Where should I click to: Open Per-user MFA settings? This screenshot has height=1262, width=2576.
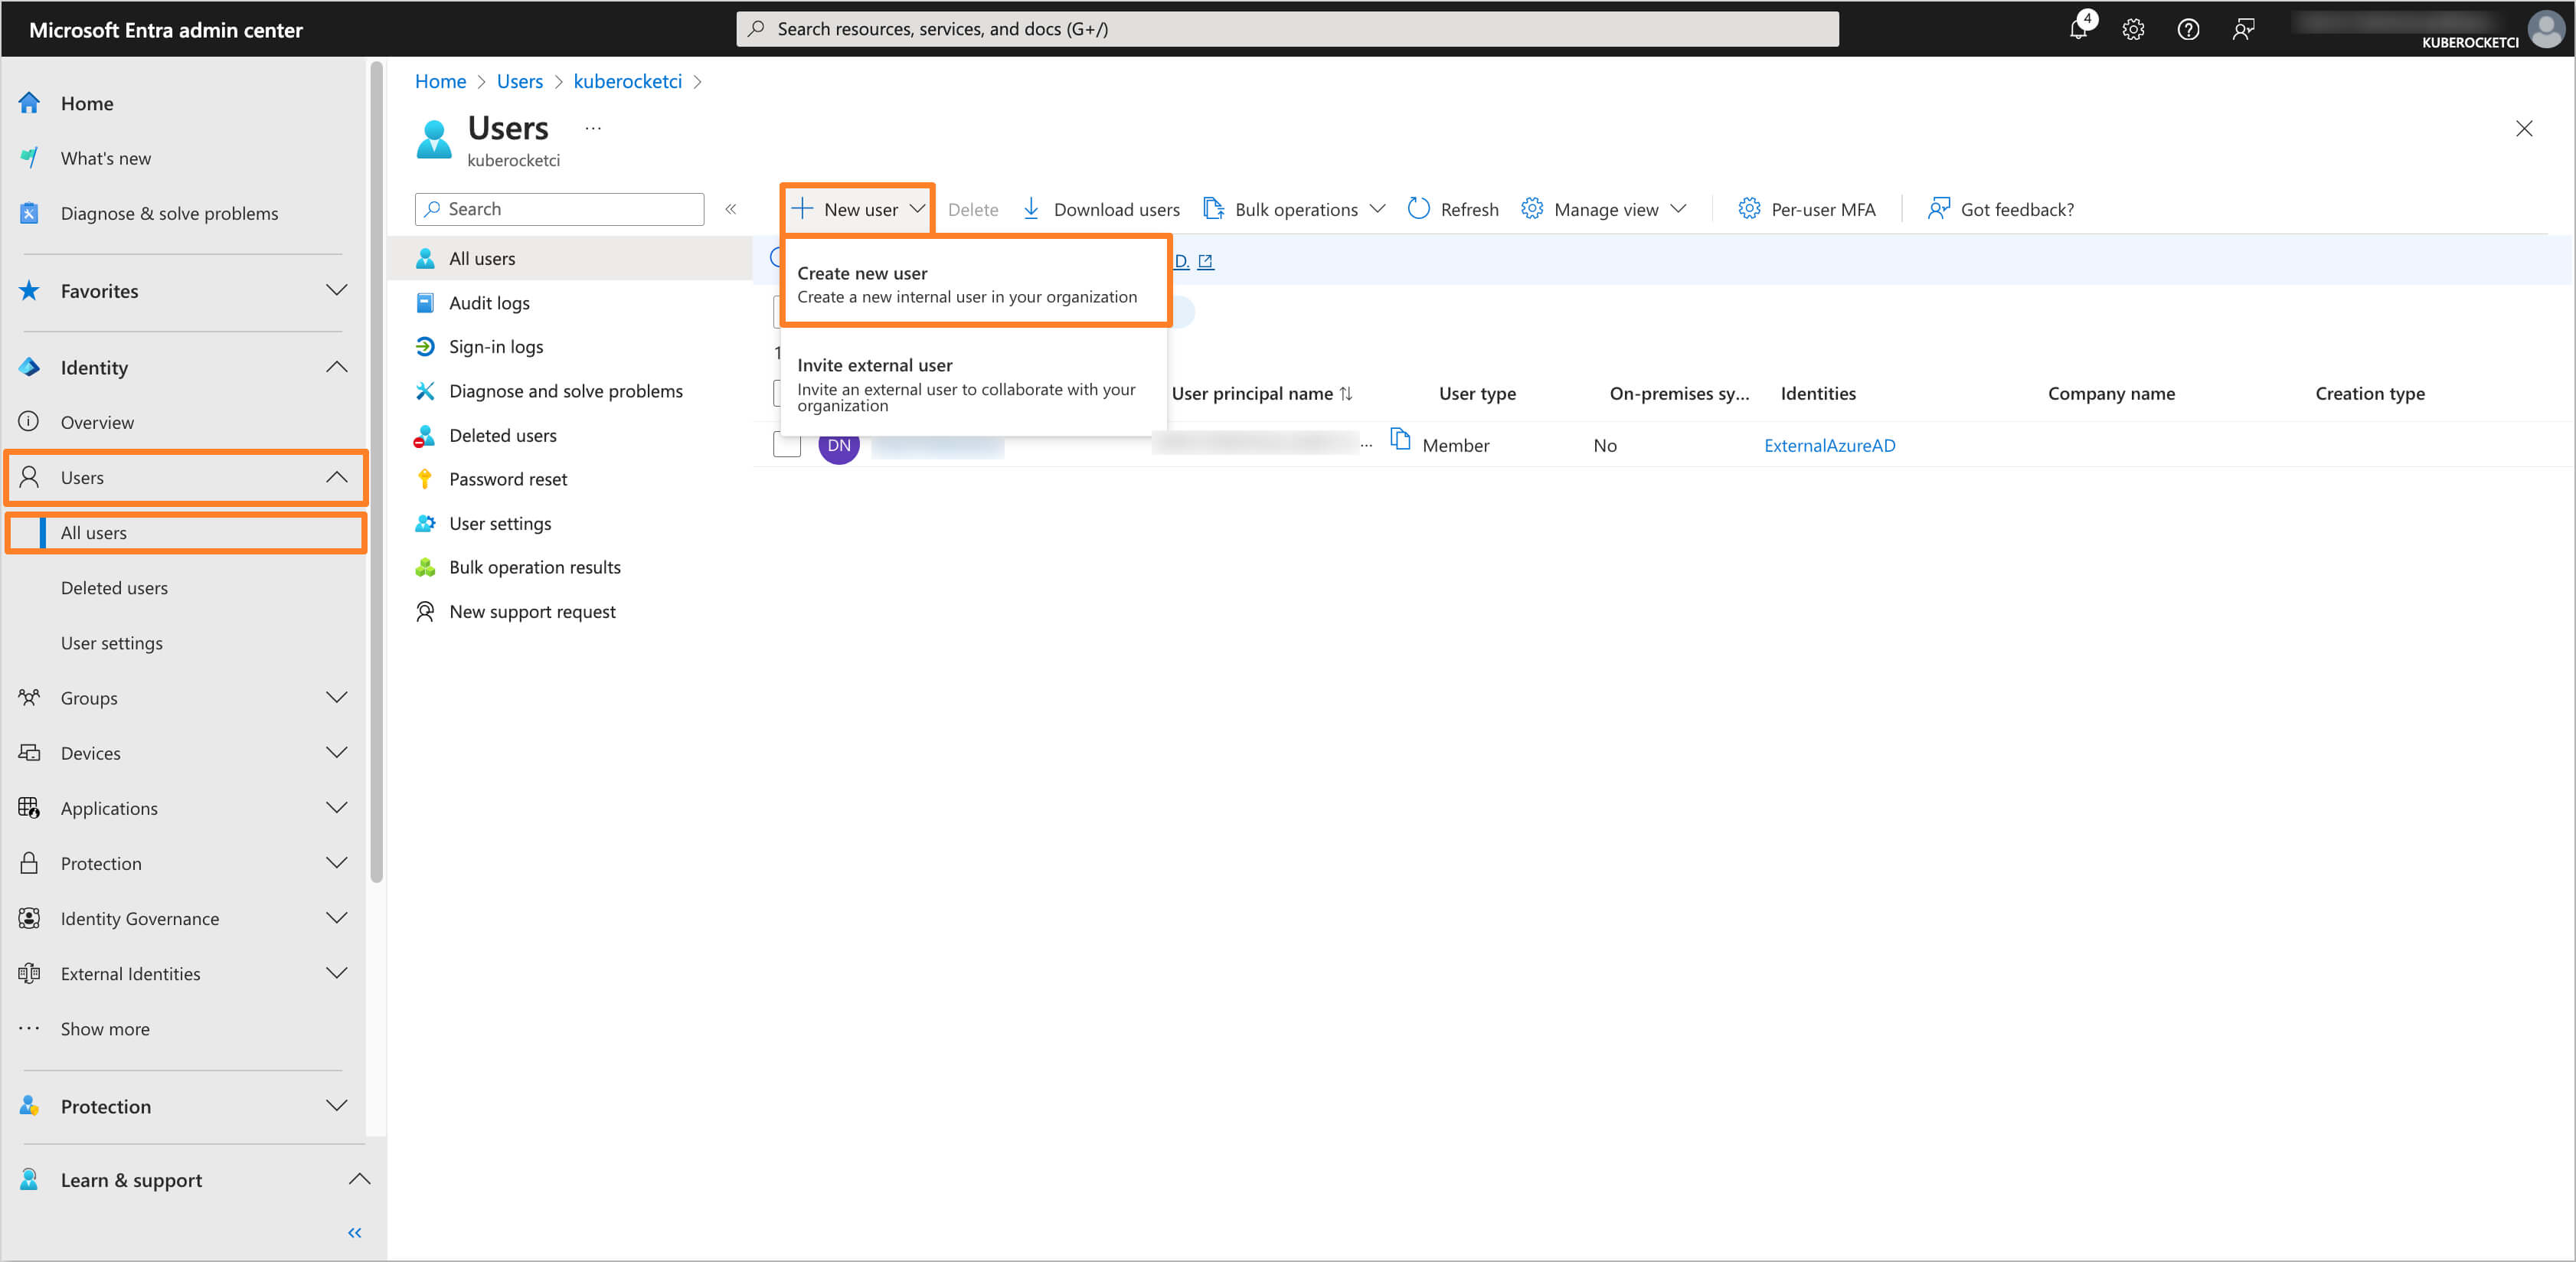click(1807, 209)
